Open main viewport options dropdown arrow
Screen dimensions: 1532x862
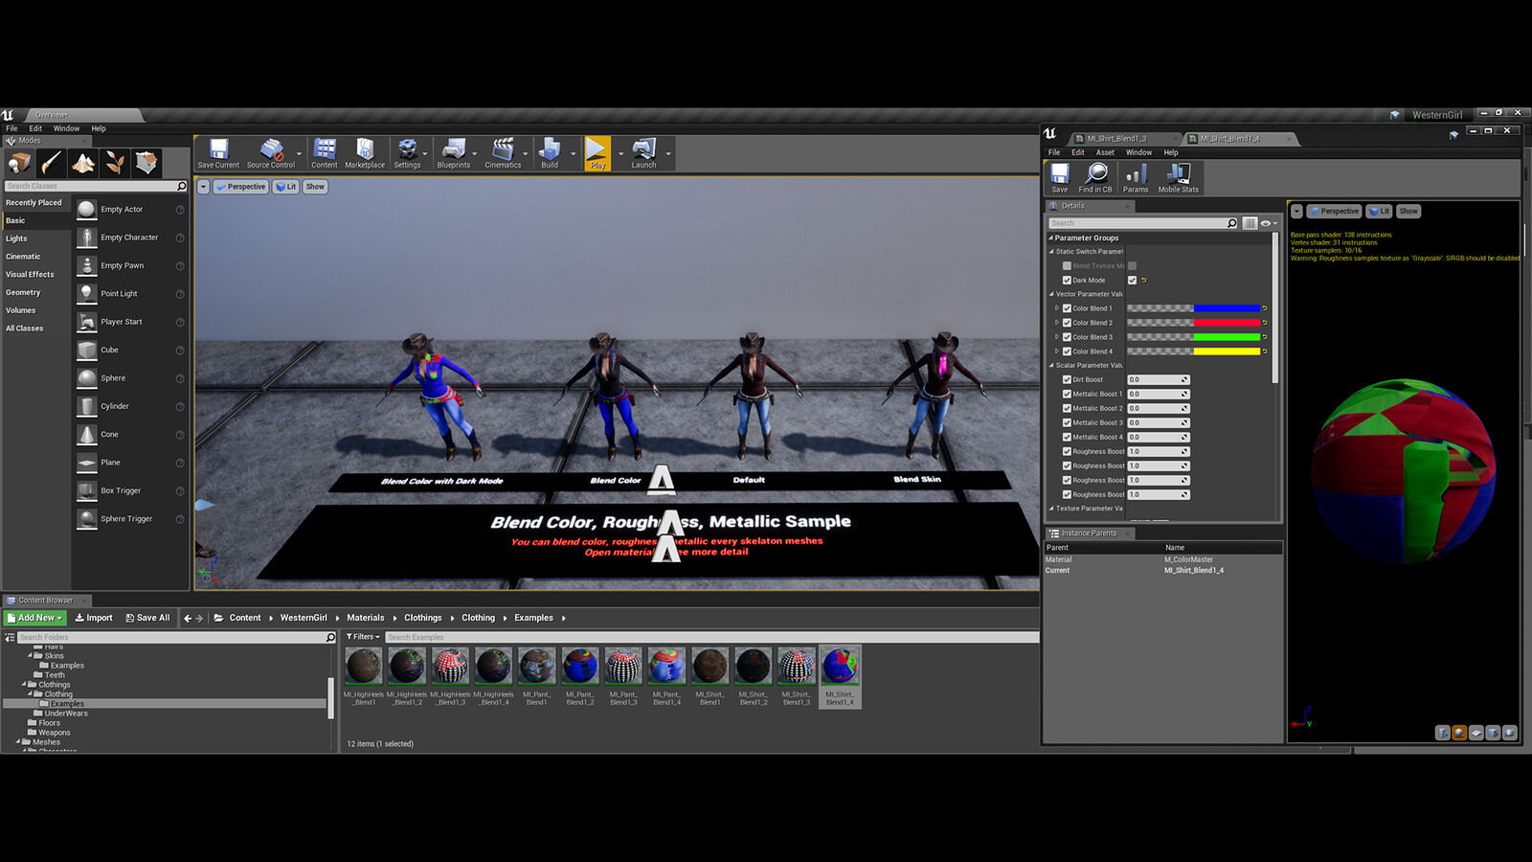[203, 187]
